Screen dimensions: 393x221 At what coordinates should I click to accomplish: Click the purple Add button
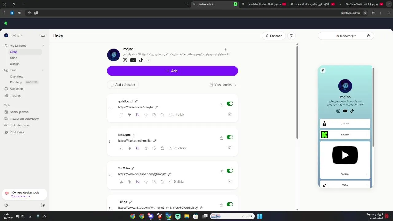tap(172, 71)
